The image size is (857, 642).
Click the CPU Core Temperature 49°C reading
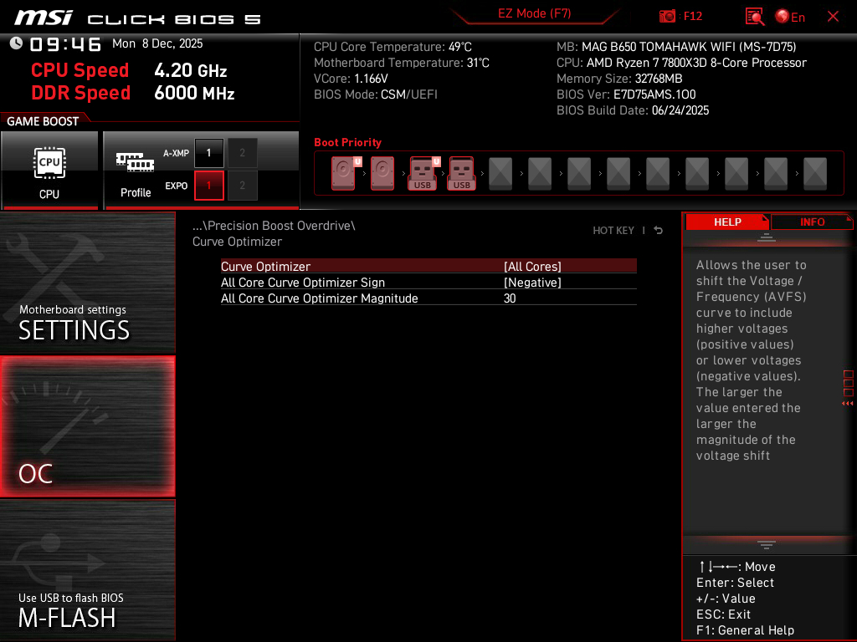[x=393, y=47]
